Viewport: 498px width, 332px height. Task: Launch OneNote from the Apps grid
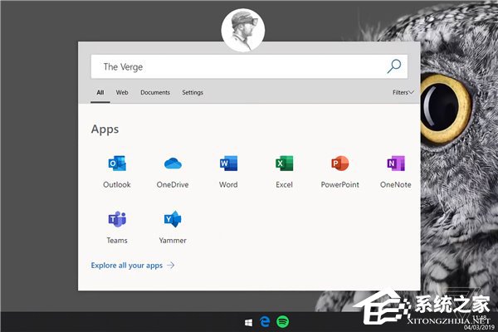point(396,164)
